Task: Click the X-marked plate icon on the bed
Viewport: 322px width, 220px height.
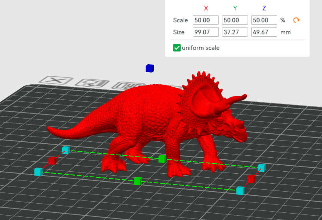Action: tap(56, 80)
